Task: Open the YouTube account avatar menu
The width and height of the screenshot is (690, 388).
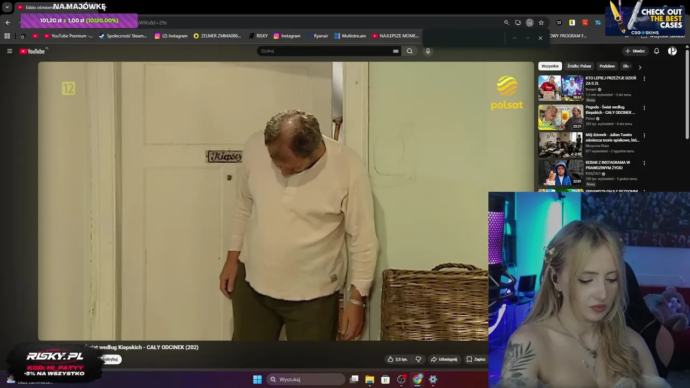Action: [672, 51]
